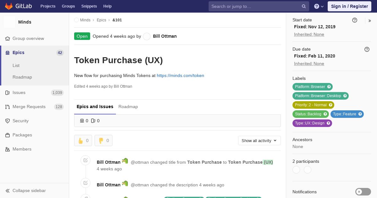Viewport: 377px width, 198px height.
Task: Click the Start date help icon
Action: click(x=355, y=20)
